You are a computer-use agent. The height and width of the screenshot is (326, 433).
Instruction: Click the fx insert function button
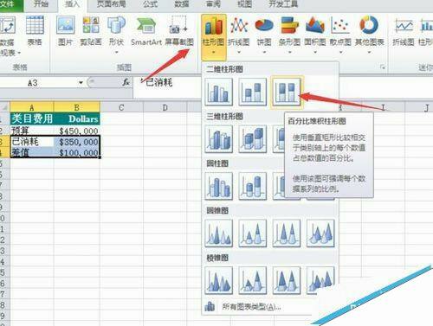(x=126, y=83)
